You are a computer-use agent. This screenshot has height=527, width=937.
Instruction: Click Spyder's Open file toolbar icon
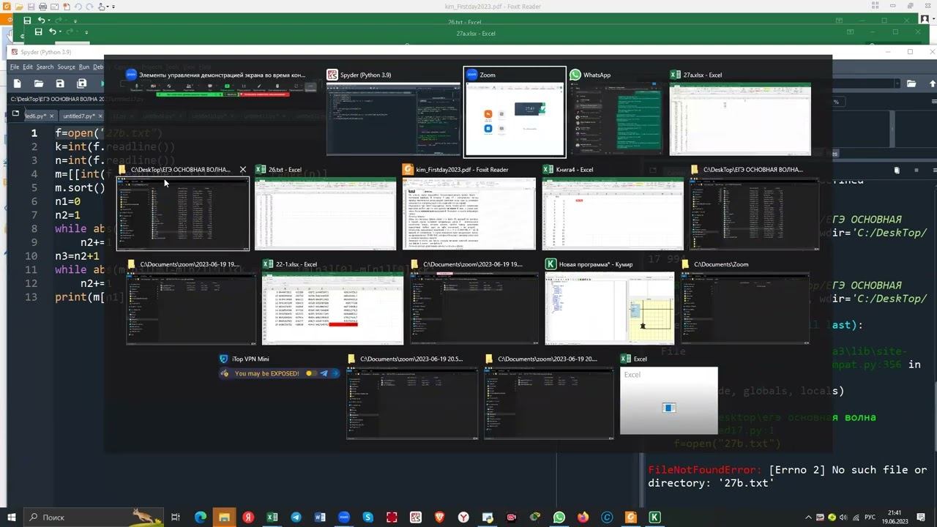39,83
